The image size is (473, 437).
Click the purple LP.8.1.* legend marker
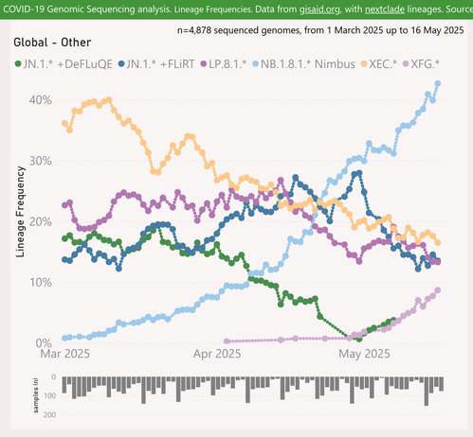point(204,64)
